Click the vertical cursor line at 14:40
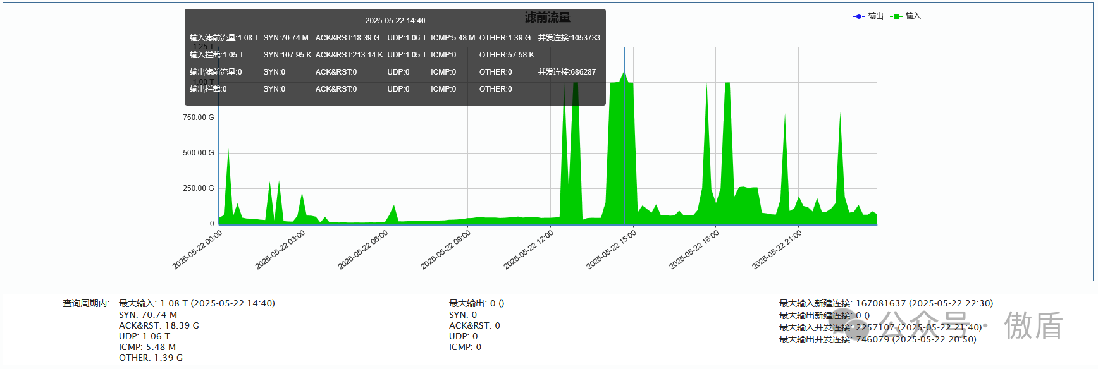 pyautogui.click(x=624, y=135)
